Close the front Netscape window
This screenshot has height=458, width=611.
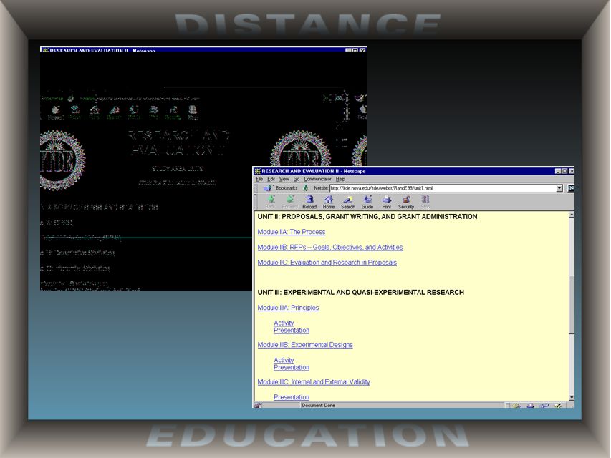[572, 171]
